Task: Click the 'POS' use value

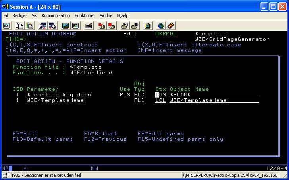Action: click(x=125, y=95)
